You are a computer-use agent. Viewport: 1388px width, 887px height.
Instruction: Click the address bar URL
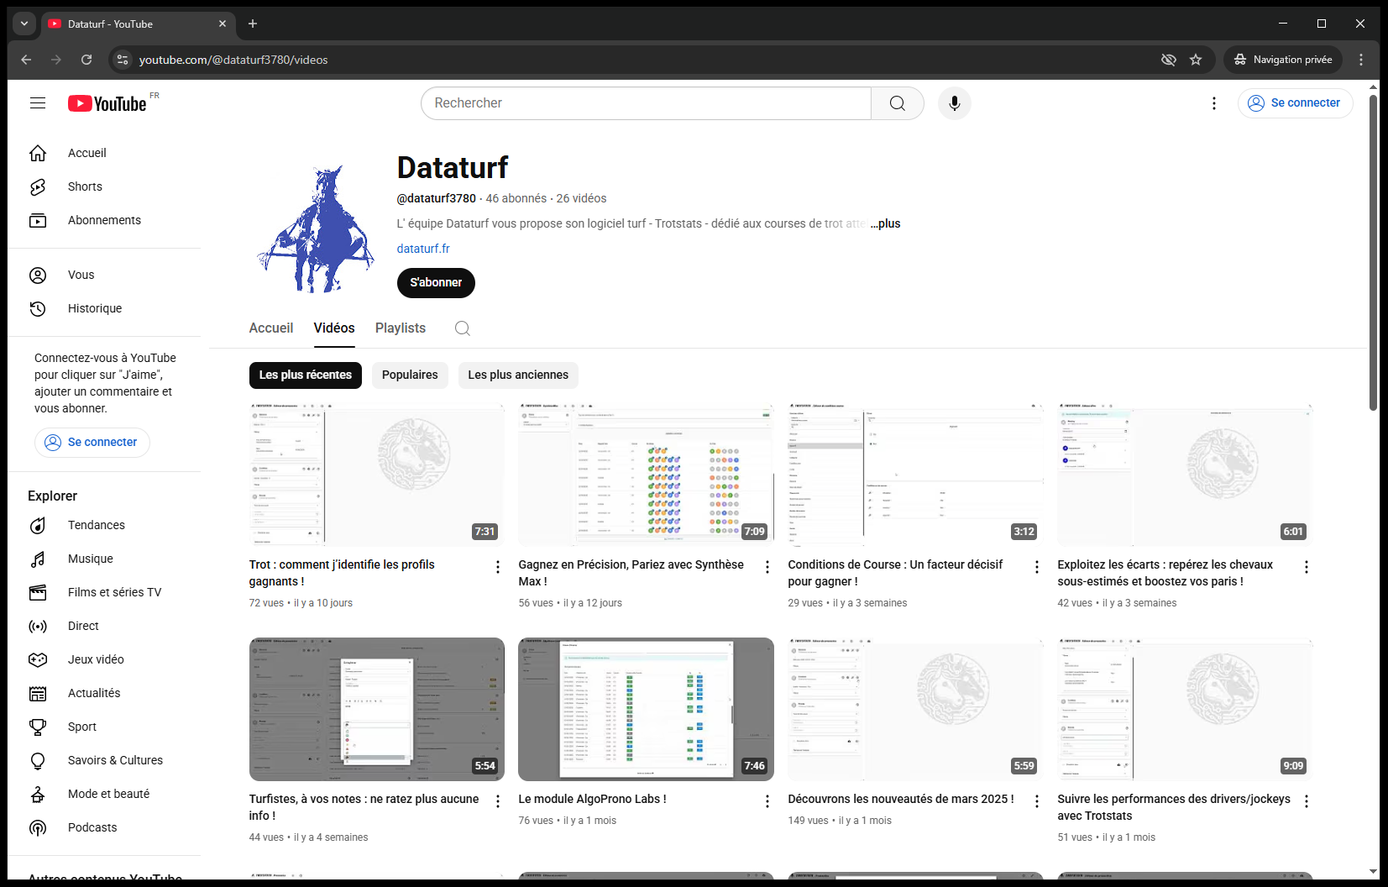pyautogui.click(x=233, y=60)
